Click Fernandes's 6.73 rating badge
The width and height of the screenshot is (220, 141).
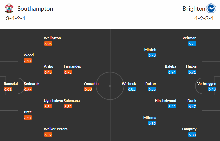coord(68,72)
